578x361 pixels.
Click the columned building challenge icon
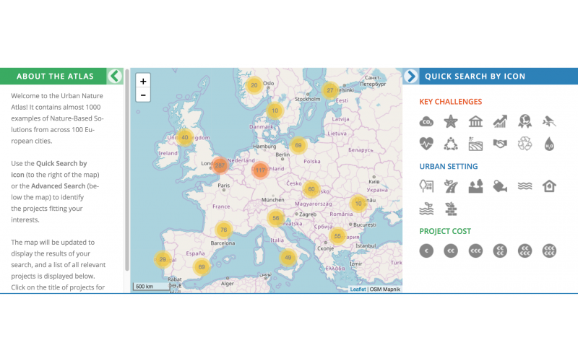(475, 122)
